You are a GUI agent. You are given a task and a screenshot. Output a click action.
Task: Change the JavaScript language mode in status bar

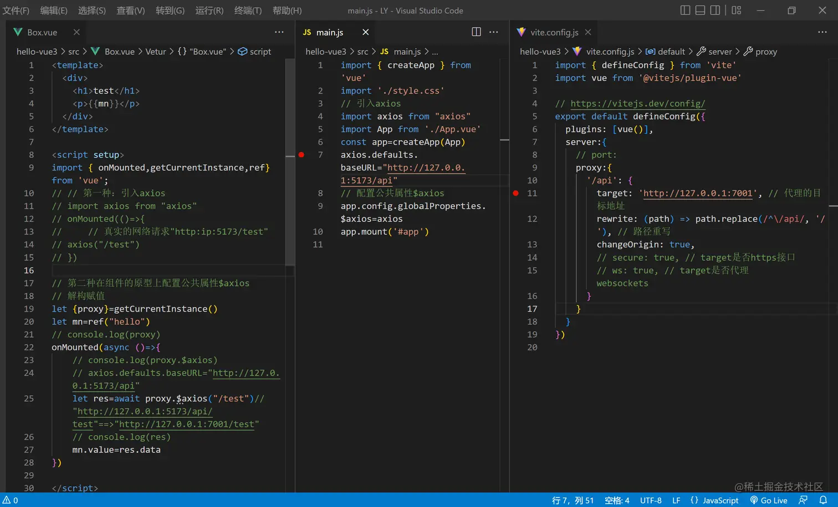720,500
